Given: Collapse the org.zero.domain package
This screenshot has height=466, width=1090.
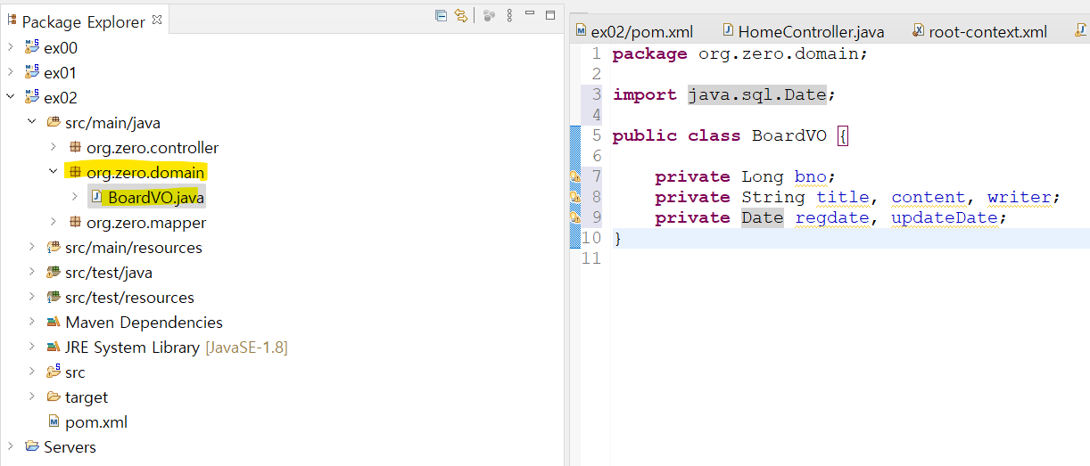Looking at the screenshot, I should pyautogui.click(x=54, y=172).
